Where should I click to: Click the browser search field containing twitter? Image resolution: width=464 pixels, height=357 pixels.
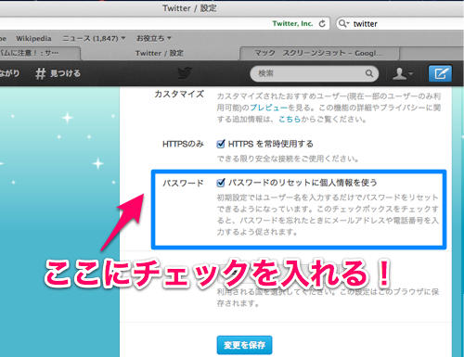(401, 23)
